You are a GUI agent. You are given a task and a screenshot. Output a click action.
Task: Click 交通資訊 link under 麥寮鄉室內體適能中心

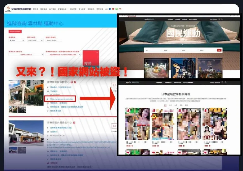pyautogui.click(x=54, y=131)
